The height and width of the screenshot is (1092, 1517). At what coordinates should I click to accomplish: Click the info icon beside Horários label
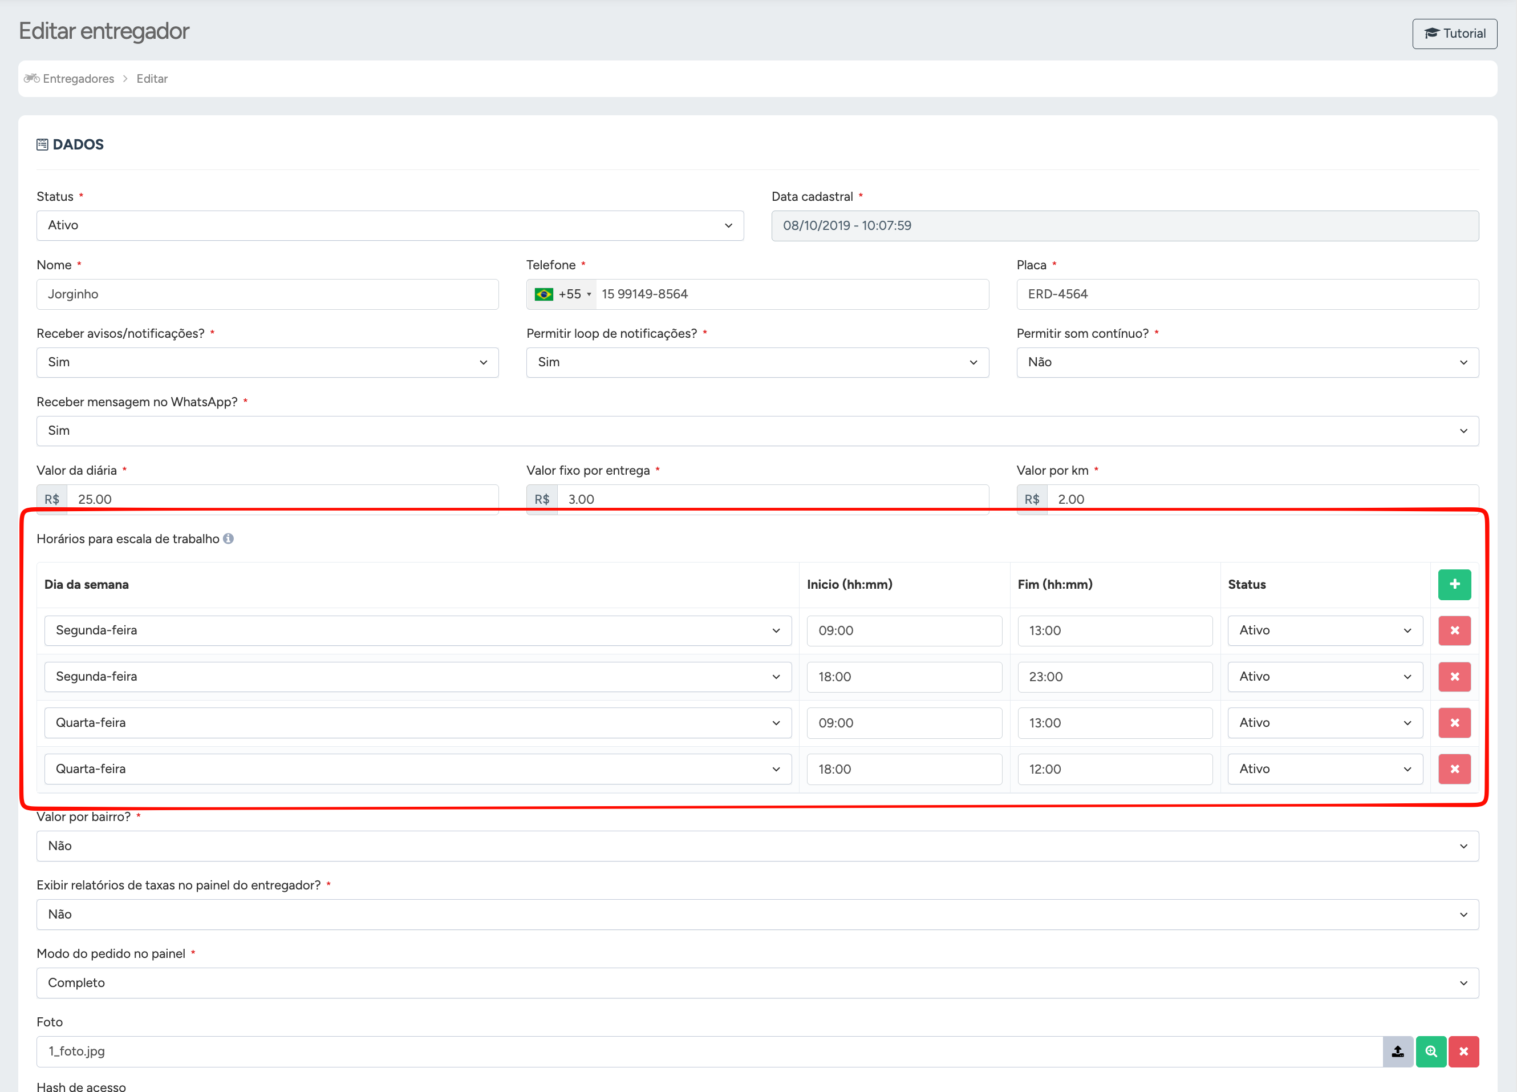(x=228, y=539)
